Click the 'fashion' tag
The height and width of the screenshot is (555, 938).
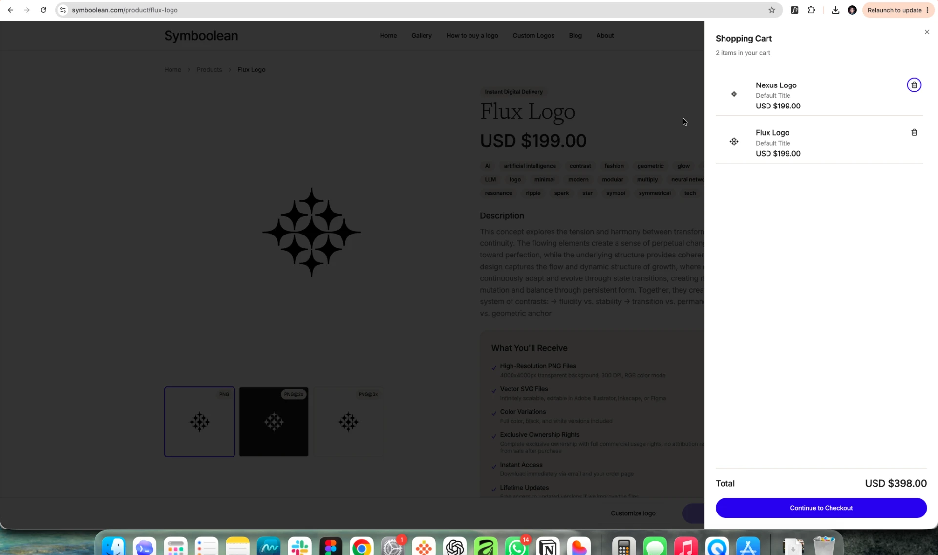point(614,166)
